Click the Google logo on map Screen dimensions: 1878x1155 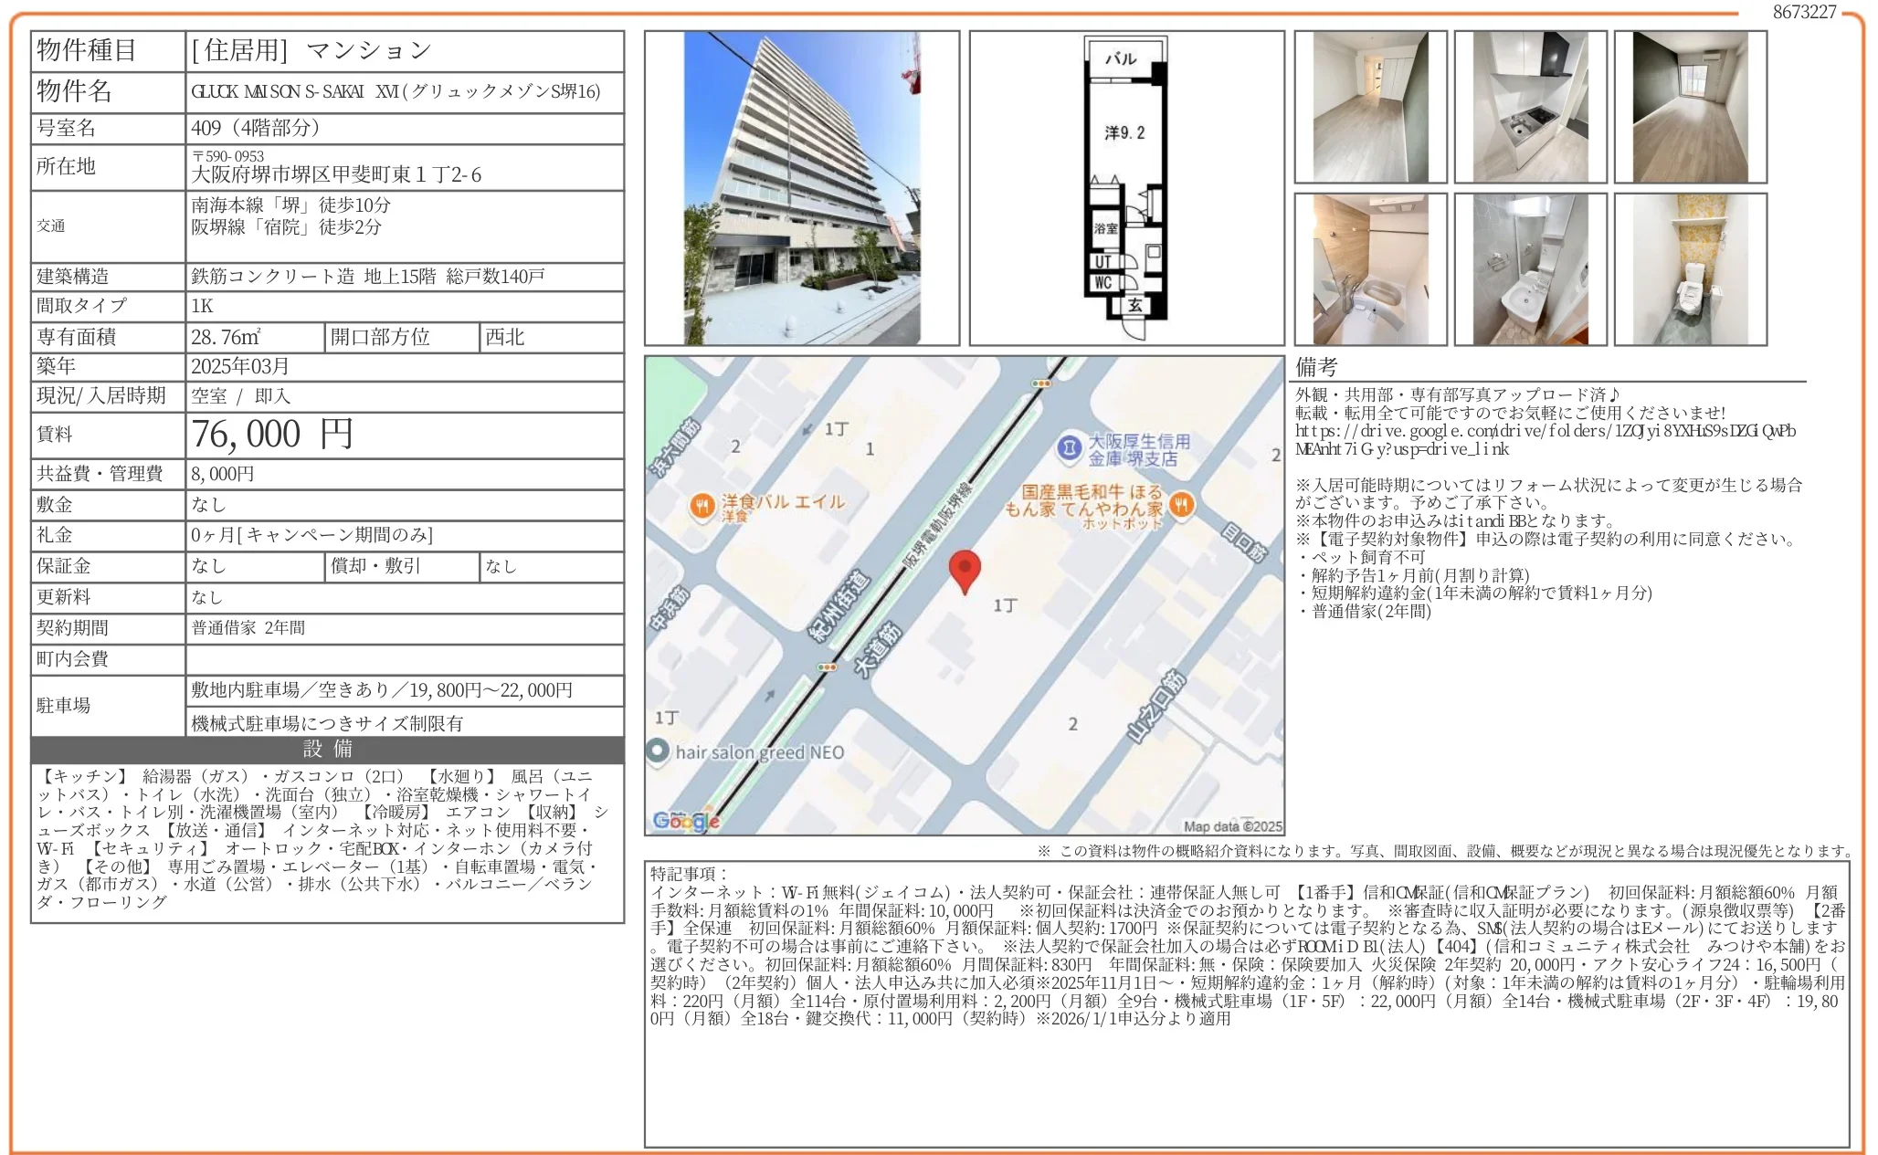point(685,821)
